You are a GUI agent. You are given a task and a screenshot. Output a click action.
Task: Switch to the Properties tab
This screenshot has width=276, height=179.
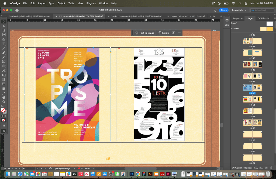click(238, 18)
